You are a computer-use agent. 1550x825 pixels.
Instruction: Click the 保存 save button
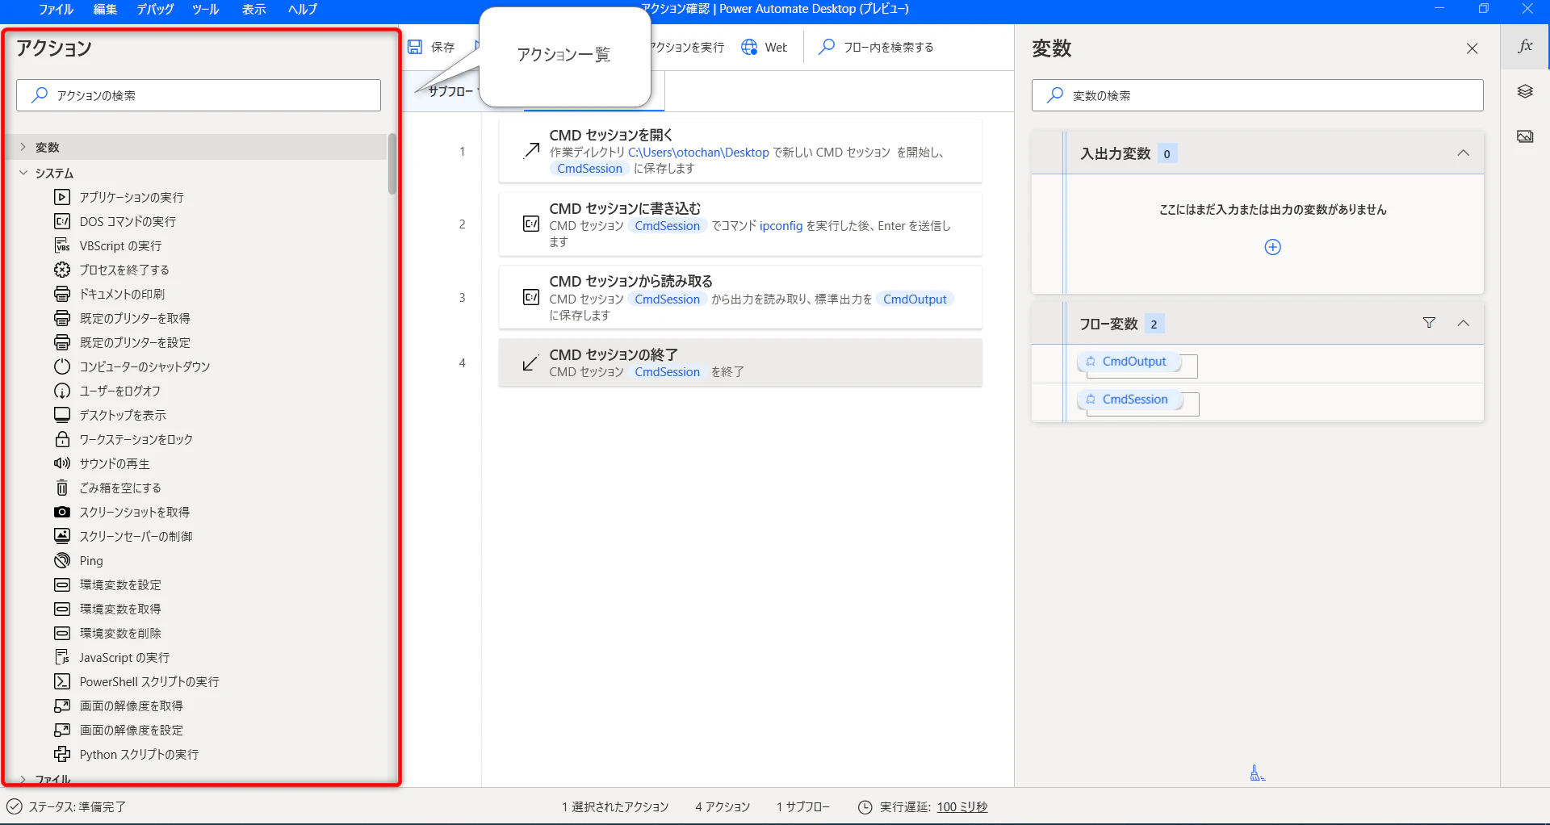[x=431, y=47]
